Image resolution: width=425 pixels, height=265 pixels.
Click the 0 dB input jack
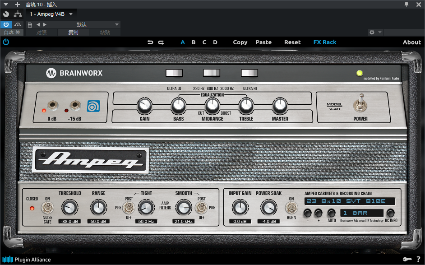click(x=53, y=105)
